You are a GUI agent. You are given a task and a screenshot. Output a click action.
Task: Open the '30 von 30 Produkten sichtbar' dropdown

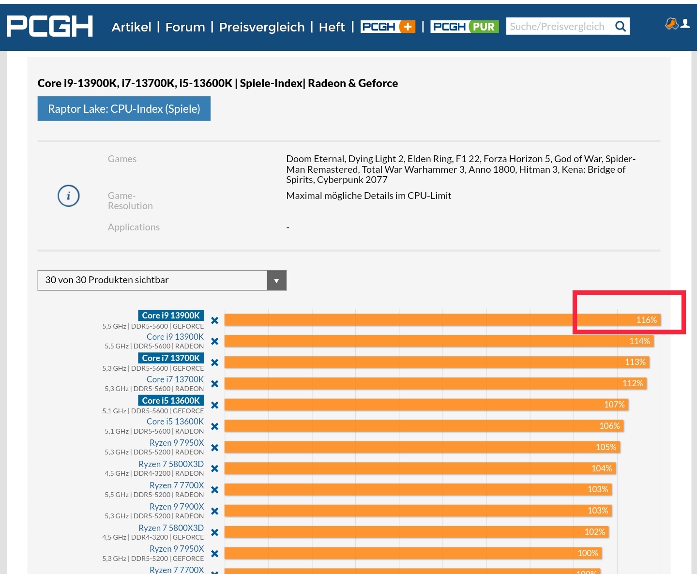(x=162, y=280)
